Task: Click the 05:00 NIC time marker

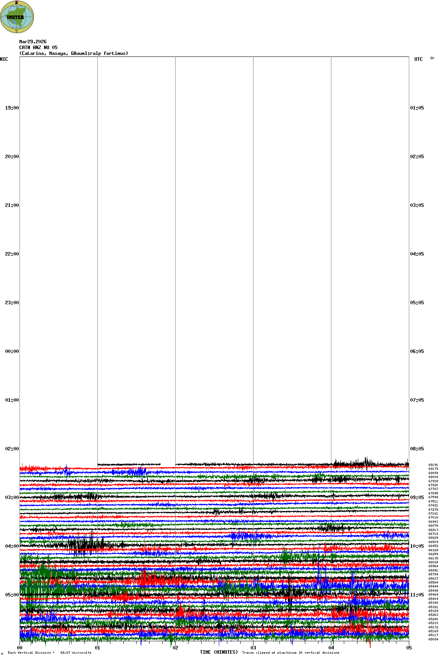Action: (12, 595)
